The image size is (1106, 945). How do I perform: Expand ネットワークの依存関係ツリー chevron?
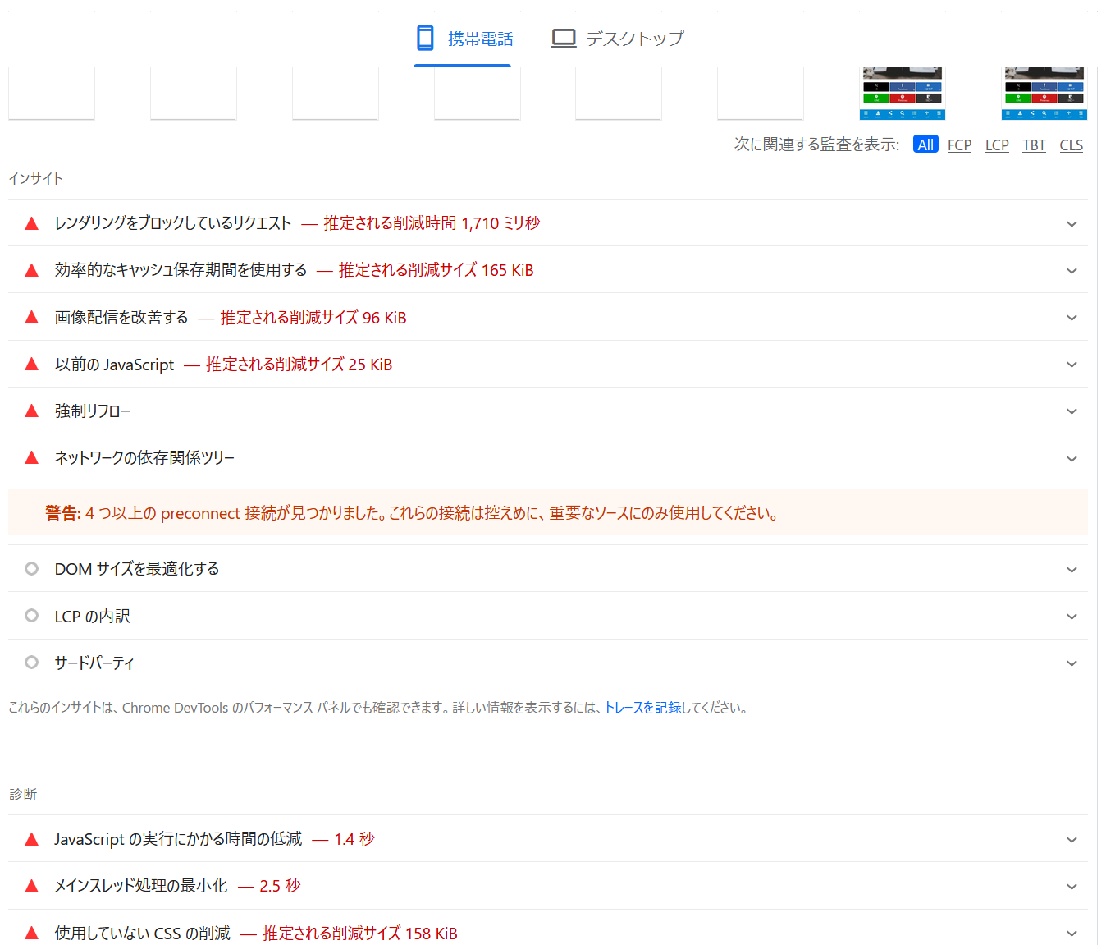coord(1072,459)
